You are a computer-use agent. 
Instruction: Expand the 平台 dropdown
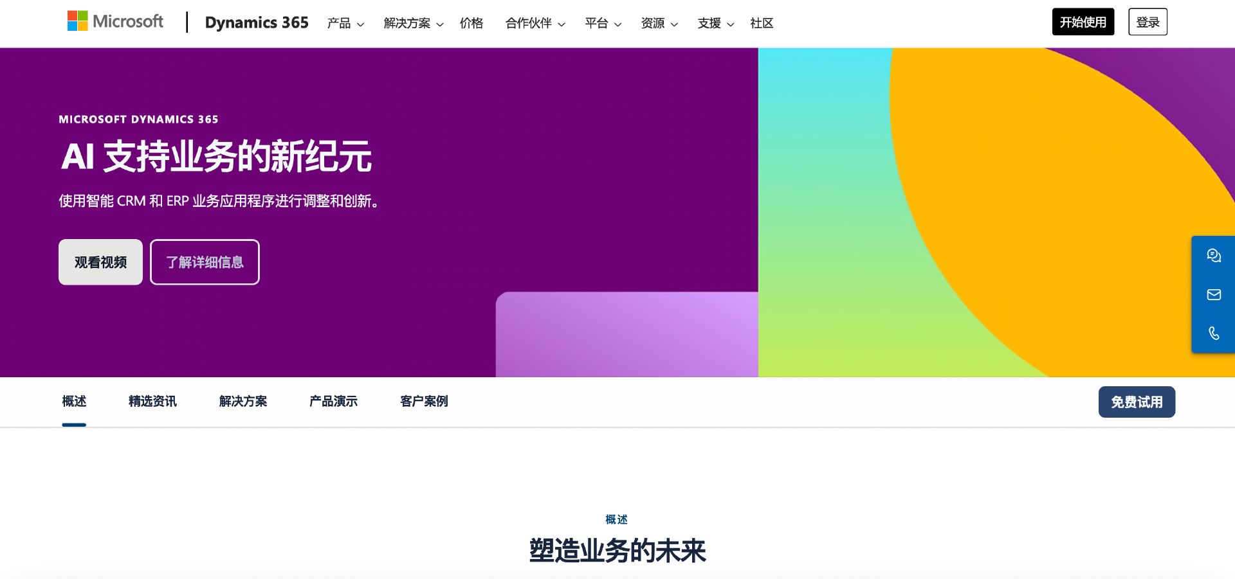(603, 23)
